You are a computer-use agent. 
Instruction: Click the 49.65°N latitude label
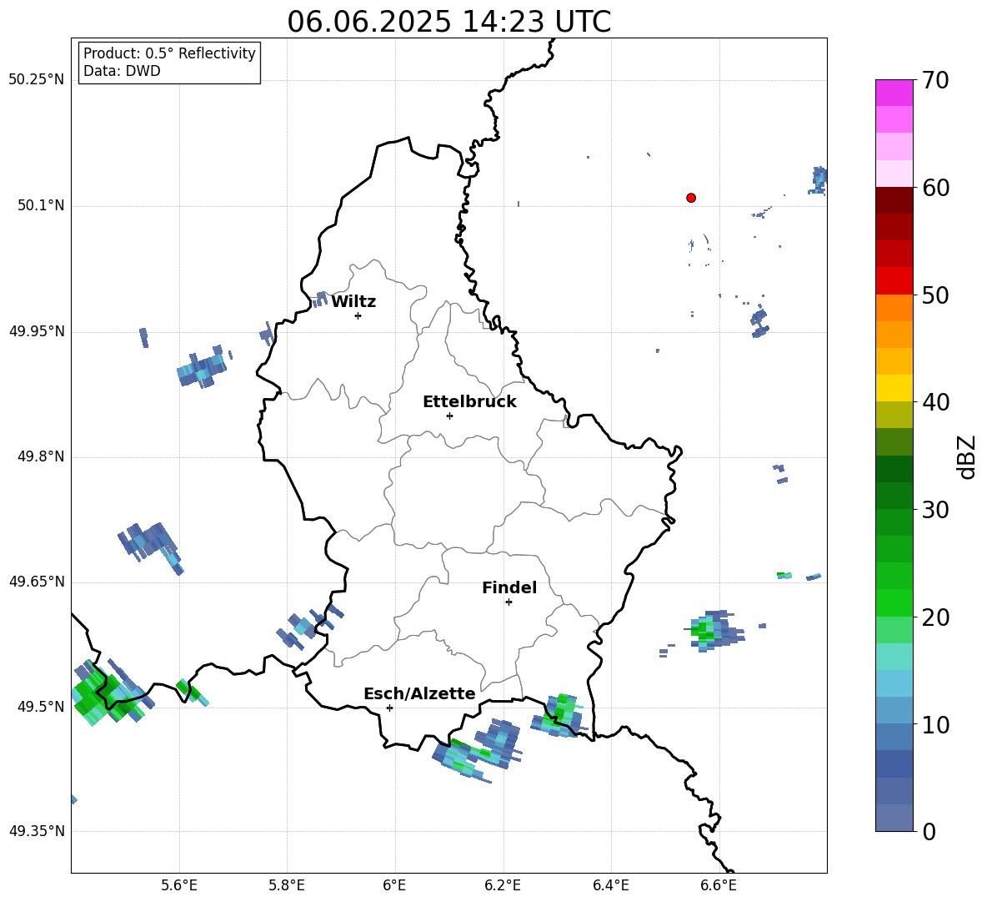coord(37,581)
